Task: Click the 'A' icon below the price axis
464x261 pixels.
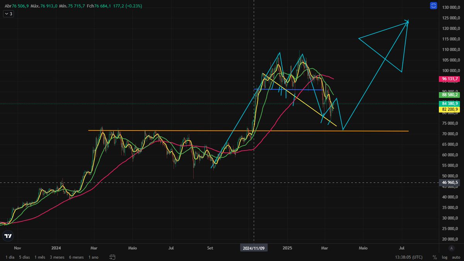Action: point(451,249)
